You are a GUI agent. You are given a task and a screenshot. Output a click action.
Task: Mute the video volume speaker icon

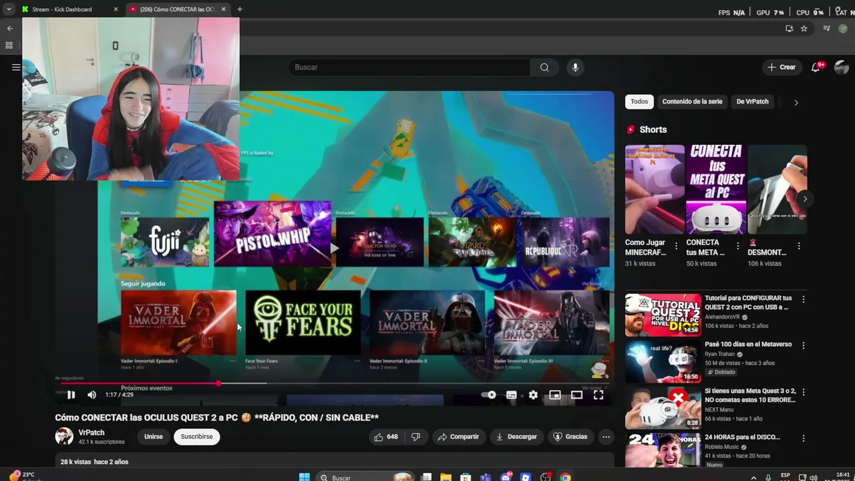92,395
